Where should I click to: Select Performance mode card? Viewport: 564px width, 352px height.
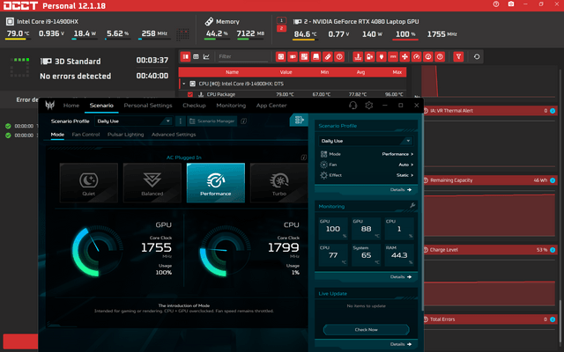[215, 183]
